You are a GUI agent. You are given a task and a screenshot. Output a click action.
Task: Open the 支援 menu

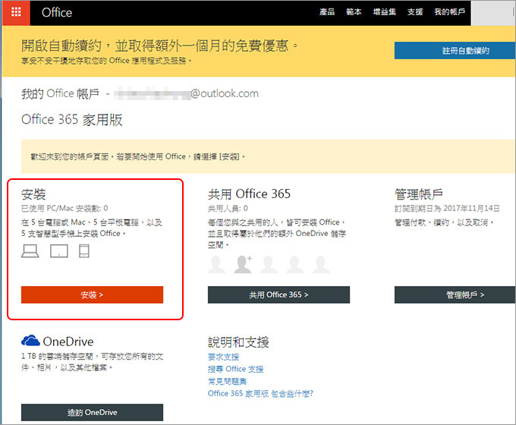click(x=415, y=12)
